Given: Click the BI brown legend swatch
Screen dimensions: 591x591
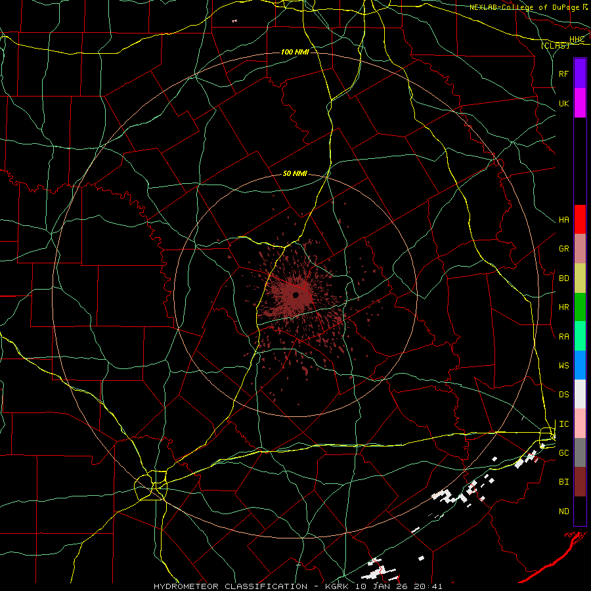Looking at the screenshot, I should pos(580,482).
